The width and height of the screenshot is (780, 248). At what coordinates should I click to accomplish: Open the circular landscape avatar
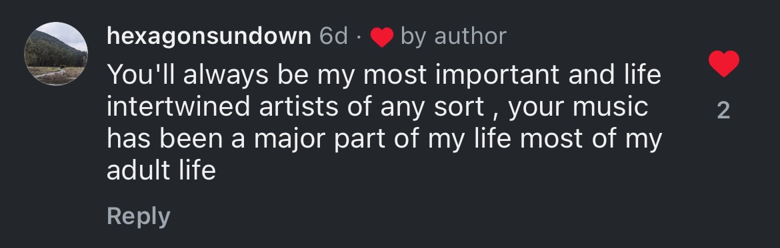(56, 54)
